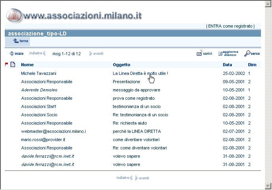Click sender Michele Tavazzani
This screenshot has width=272, height=190.
(x=39, y=73)
